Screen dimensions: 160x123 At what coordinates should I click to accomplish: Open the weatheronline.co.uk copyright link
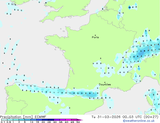[x=139, y=121]
